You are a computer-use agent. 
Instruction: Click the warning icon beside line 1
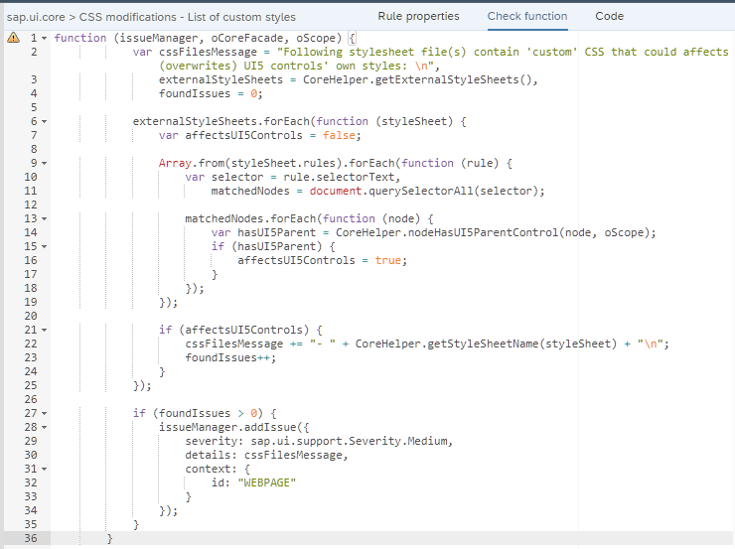click(13, 38)
